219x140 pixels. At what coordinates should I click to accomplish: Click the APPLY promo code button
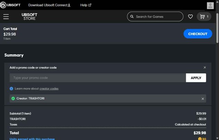point(196,78)
